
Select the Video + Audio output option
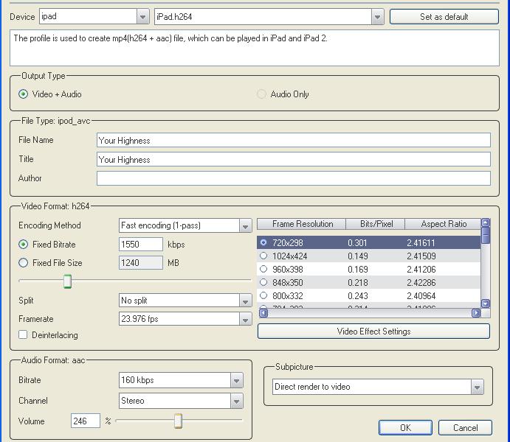click(24, 94)
